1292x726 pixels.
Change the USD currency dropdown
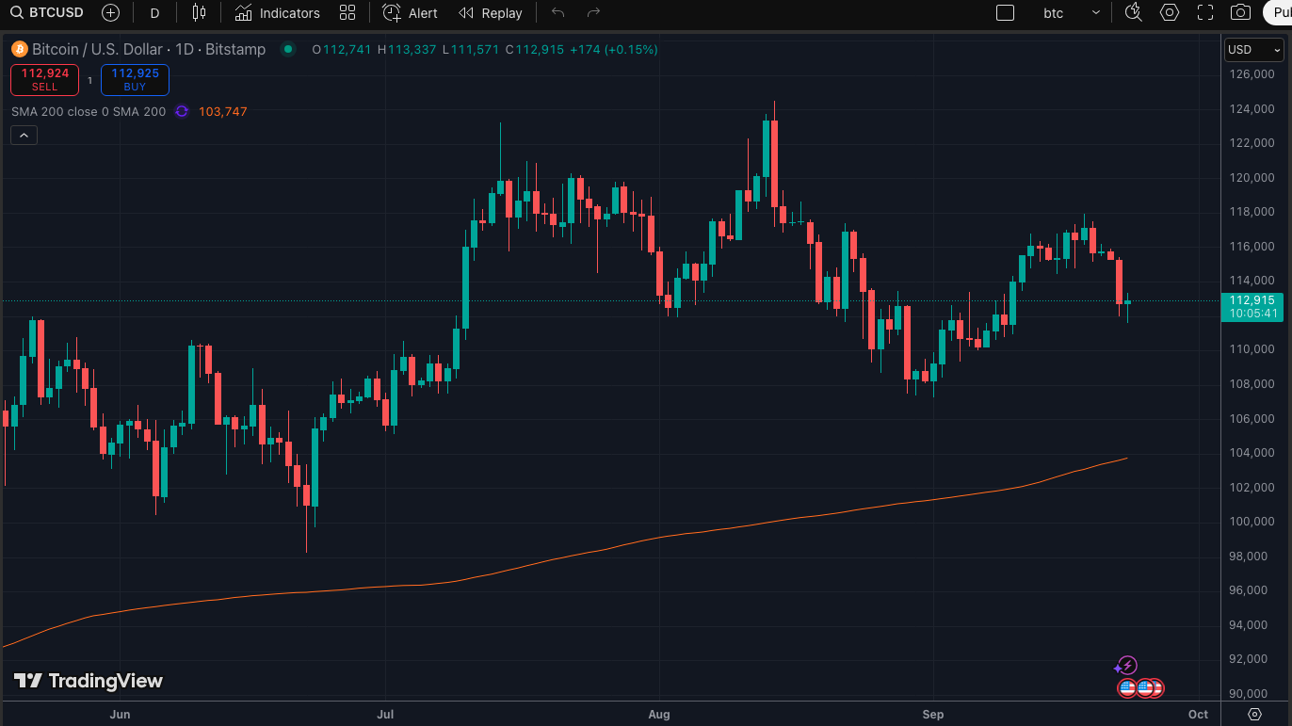[1252, 50]
